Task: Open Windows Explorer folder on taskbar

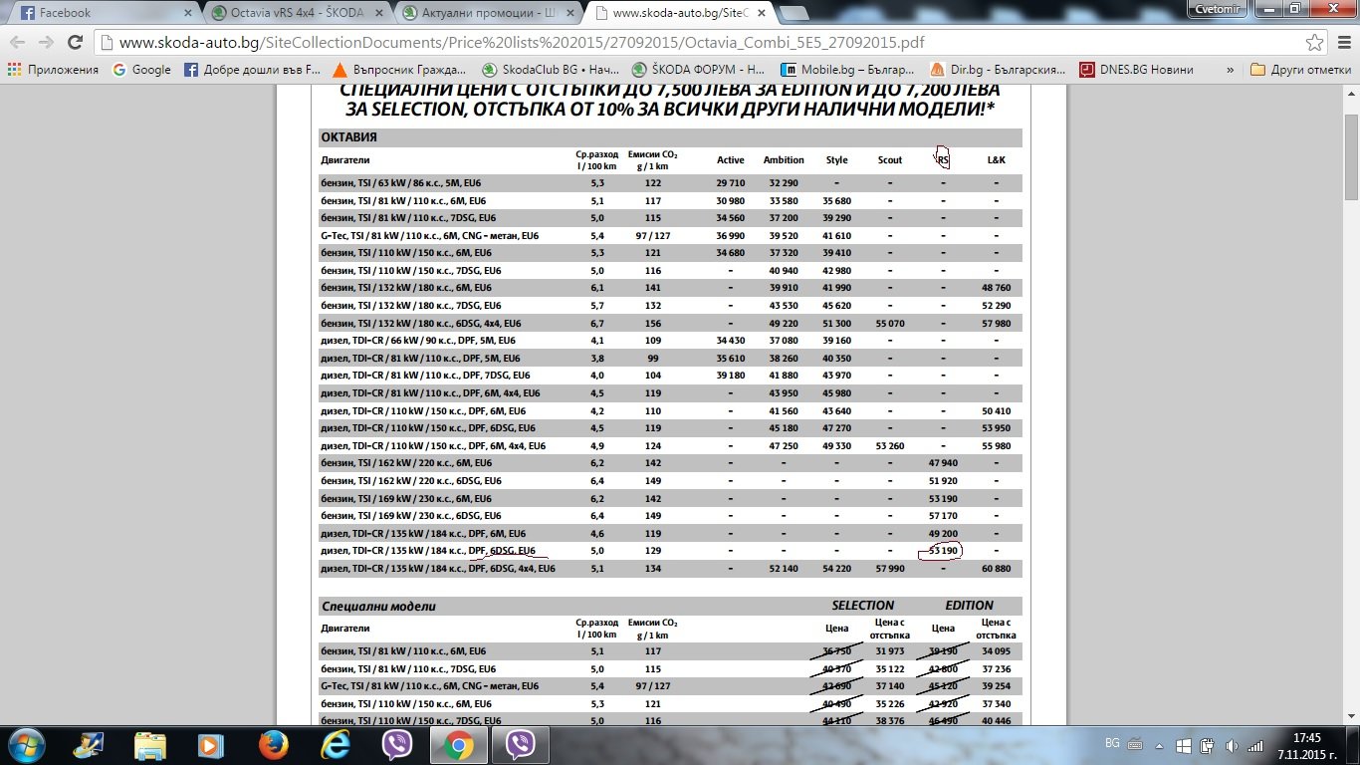Action: (149, 745)
